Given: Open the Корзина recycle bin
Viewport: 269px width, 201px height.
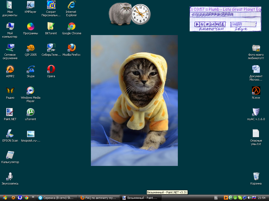Looking at the screenshot, I should (256, 176).
